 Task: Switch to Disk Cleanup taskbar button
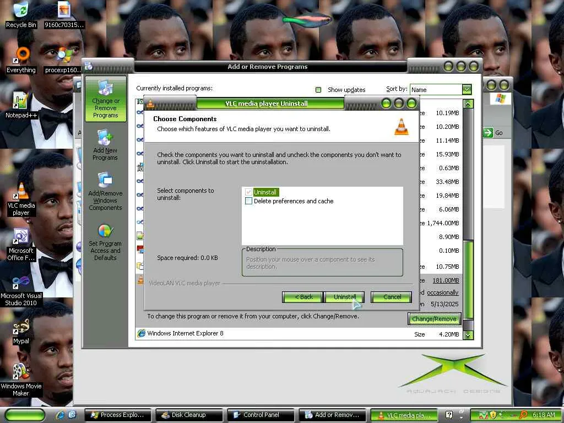(189, 415)
